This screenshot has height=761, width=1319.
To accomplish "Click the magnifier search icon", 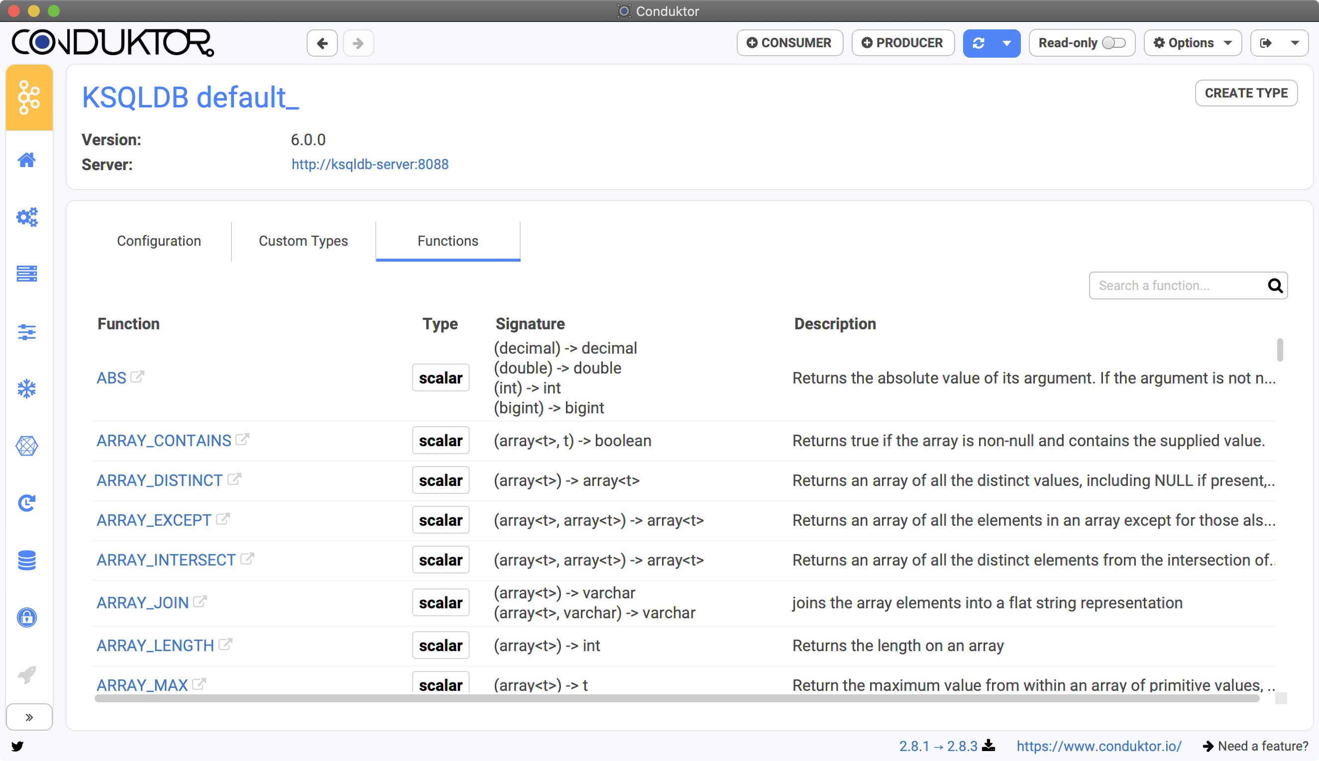I will 1275,285.
